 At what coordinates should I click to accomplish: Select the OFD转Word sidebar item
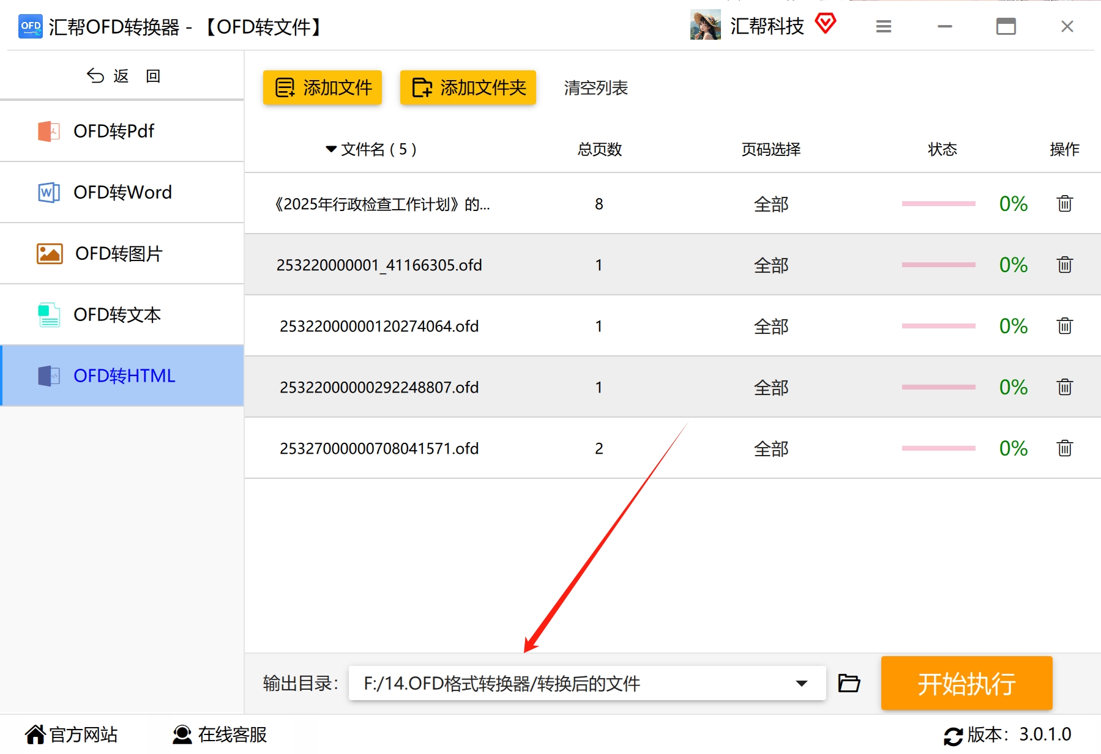[122, 192]
